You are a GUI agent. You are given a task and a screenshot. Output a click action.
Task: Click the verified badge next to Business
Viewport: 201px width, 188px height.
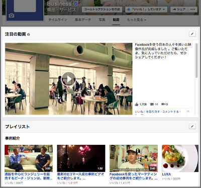76,4
